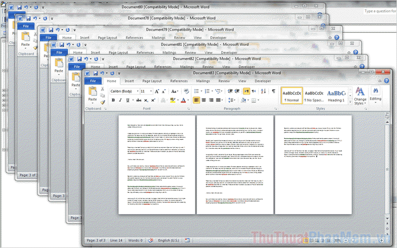This screenshot has height=248, width=397.
Task: Click the Decrease Indent icon
Action: [x=230, y=91]
